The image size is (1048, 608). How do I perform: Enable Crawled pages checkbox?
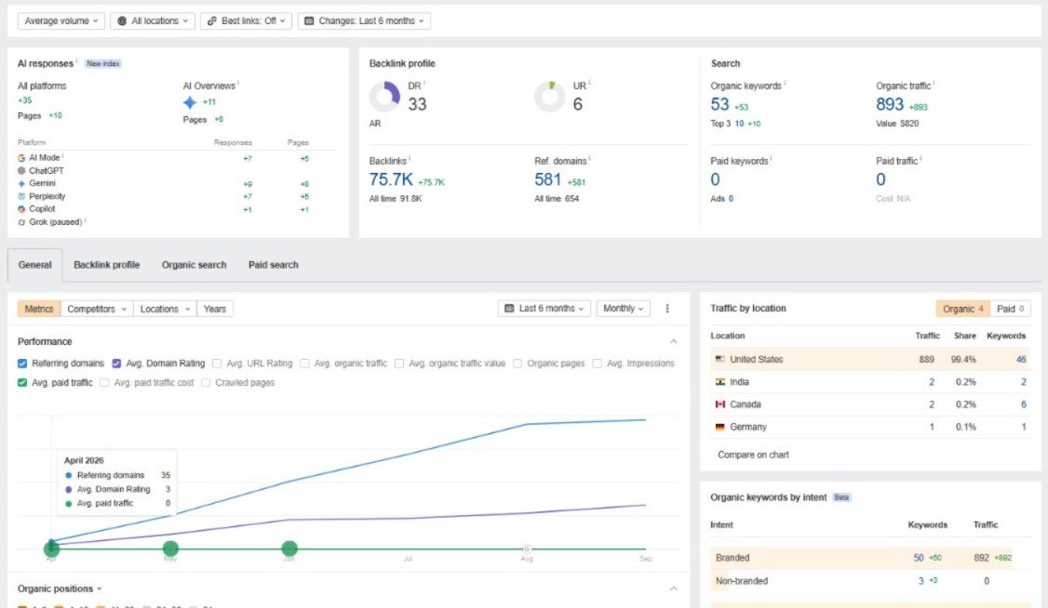click(206, 383)
